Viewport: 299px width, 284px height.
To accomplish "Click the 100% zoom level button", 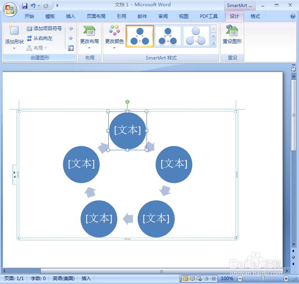I will point(227,279).
